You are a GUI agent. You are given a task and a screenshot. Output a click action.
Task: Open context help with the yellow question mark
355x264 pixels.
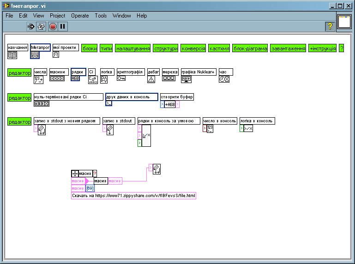330,26
